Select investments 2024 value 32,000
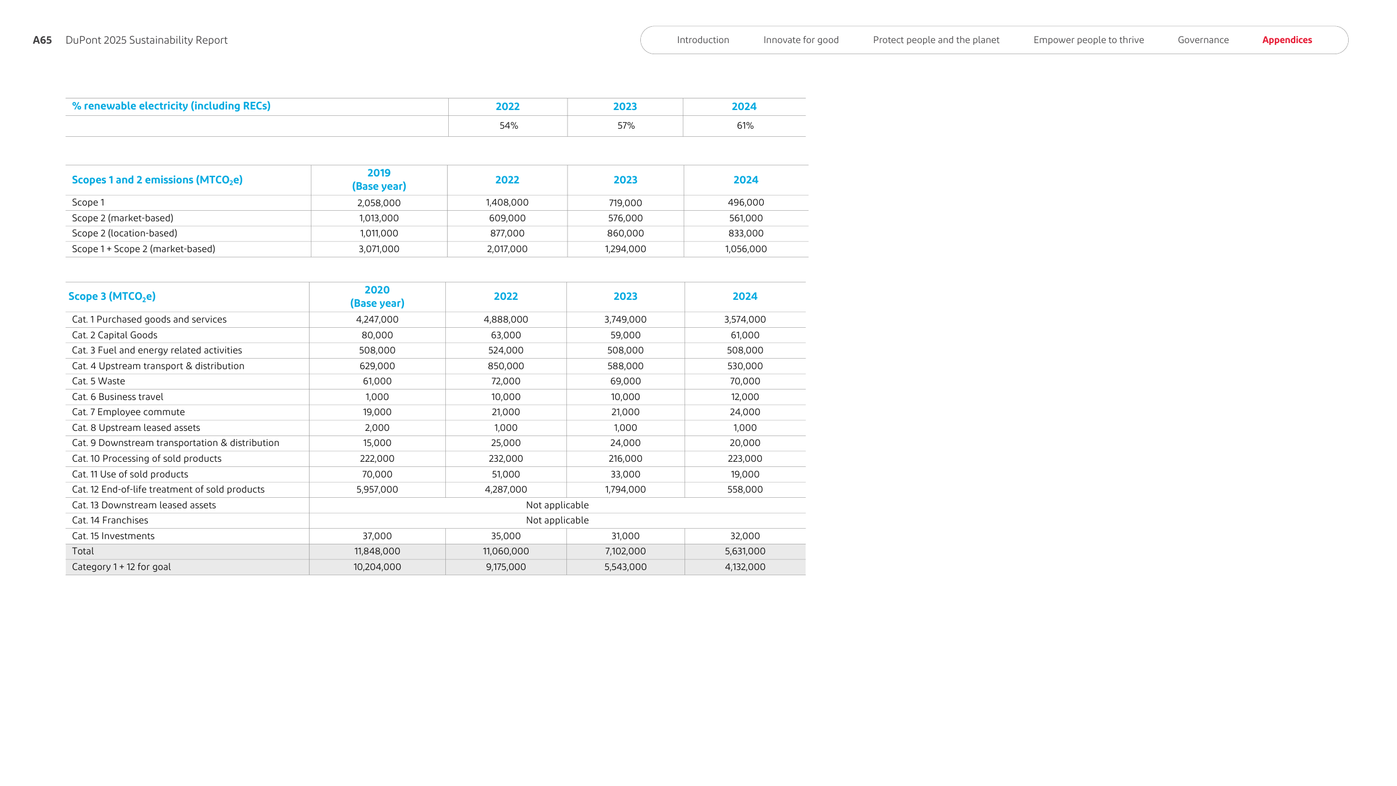 click(x=745, y=536)
